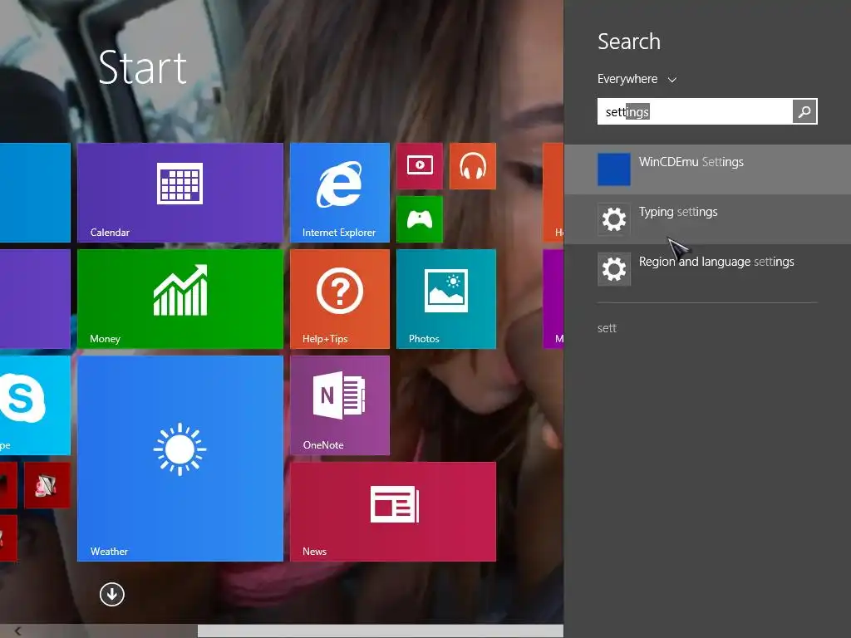Click the search magnifier button
Screen dimensions: 851x638
point(804,111)
